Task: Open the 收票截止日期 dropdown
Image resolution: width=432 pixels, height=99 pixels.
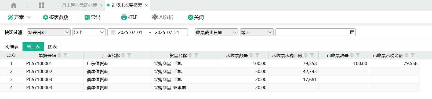Action: click(216, 32)
